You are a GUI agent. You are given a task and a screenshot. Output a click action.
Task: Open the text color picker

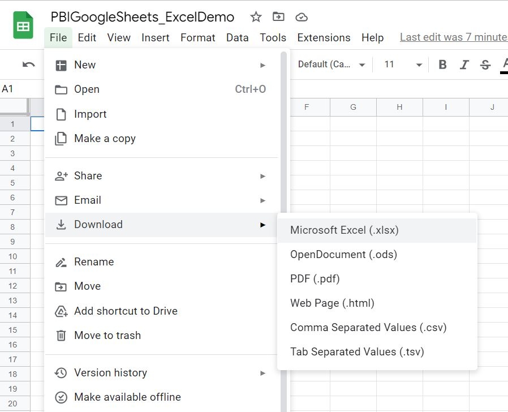click(x=504, y=65)
